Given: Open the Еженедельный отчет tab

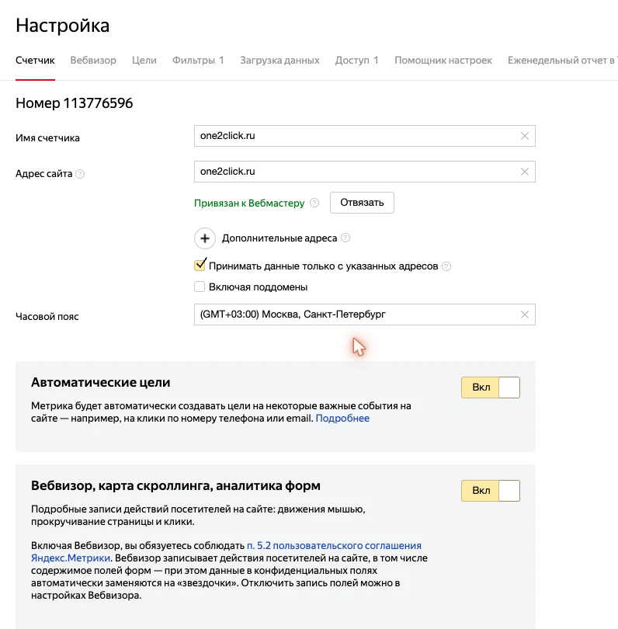Looking at the screenshot, I should [x=562, y=60].
